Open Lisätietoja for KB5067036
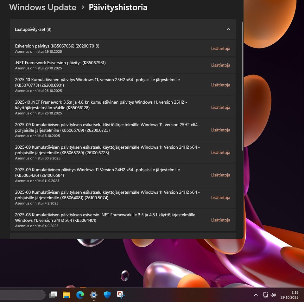 [x=221, y=48]
